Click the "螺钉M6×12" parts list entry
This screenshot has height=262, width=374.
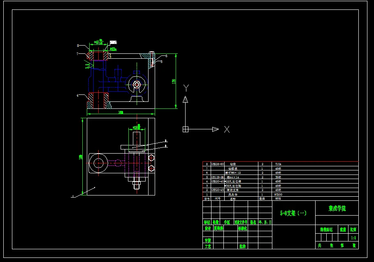(x=233, y=173)
